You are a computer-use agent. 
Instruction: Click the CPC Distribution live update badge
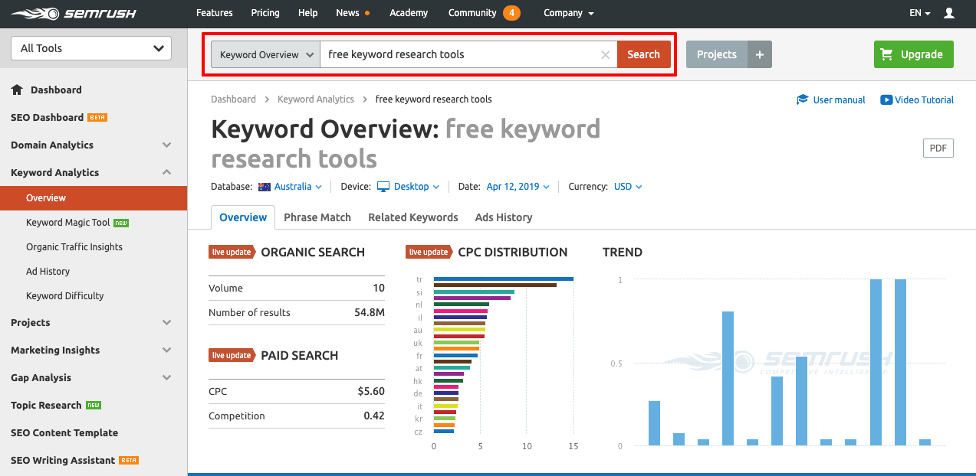[429, 252]
